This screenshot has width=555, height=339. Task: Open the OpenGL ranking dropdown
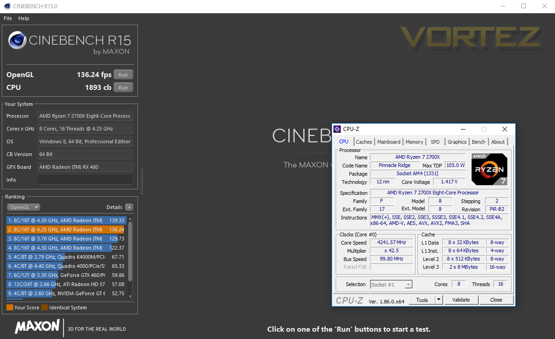(x=24, y=207)
